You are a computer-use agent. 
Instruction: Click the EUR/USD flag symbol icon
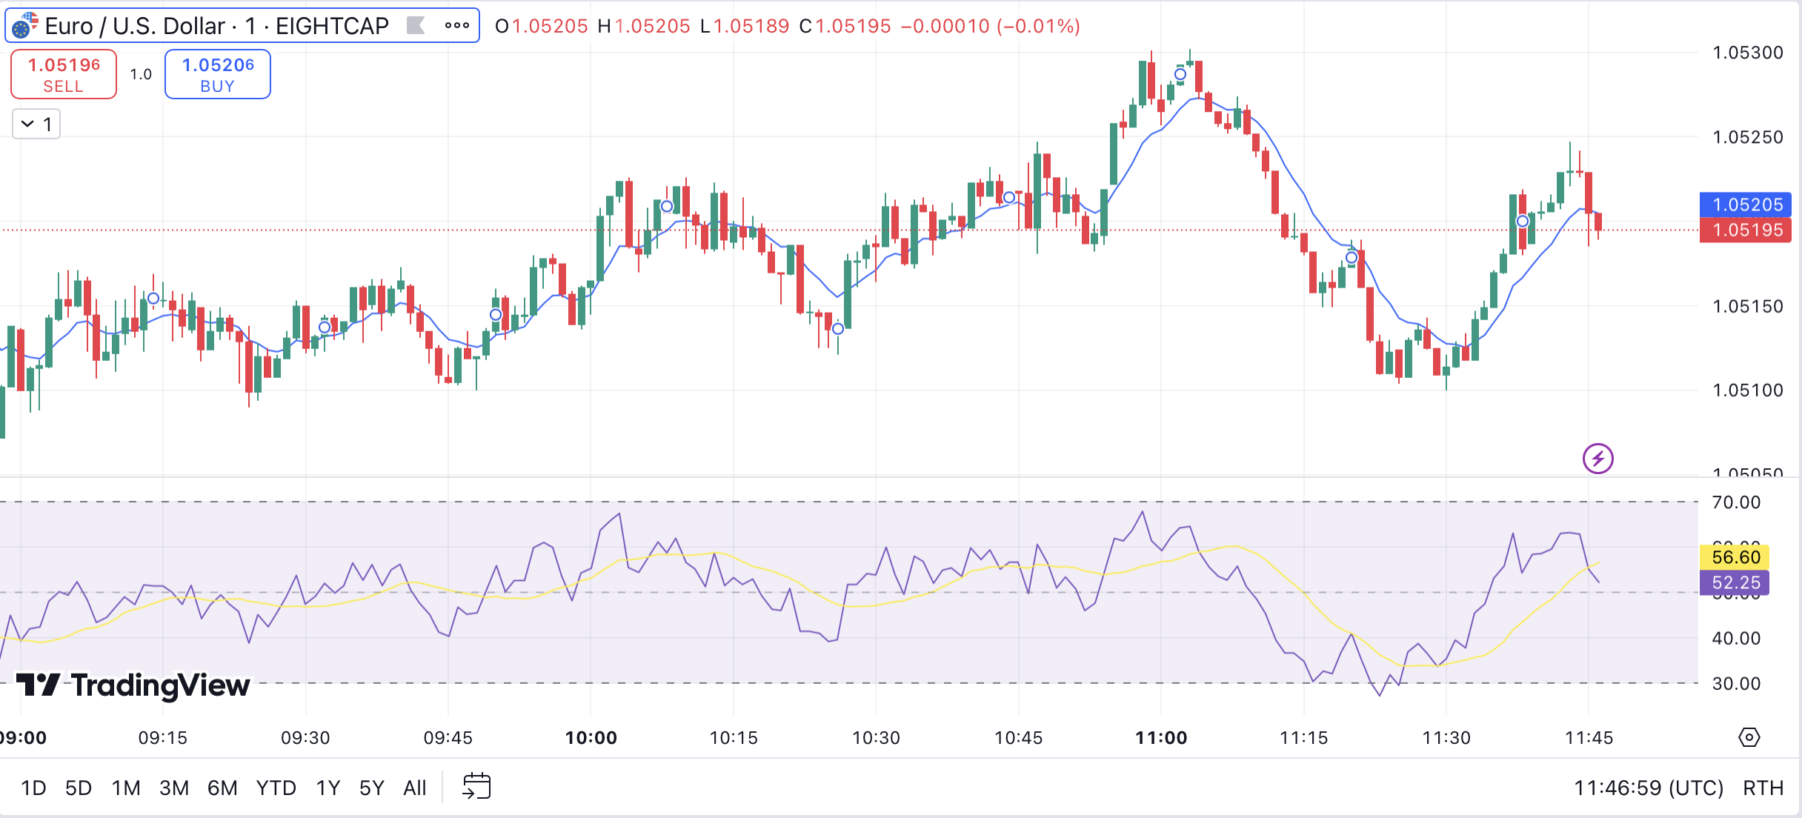[24, 26]
